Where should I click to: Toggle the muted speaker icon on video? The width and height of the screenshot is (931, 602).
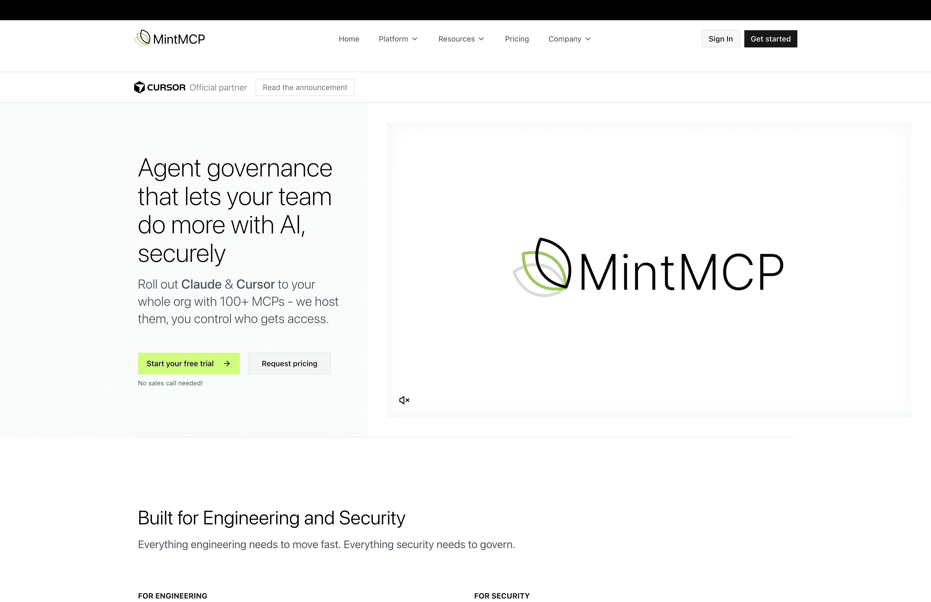[x=404, y=400]
